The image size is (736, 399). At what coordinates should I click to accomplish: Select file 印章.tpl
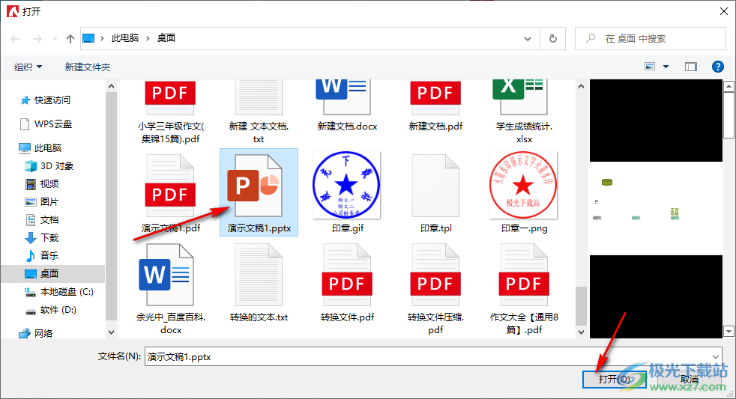435,193
